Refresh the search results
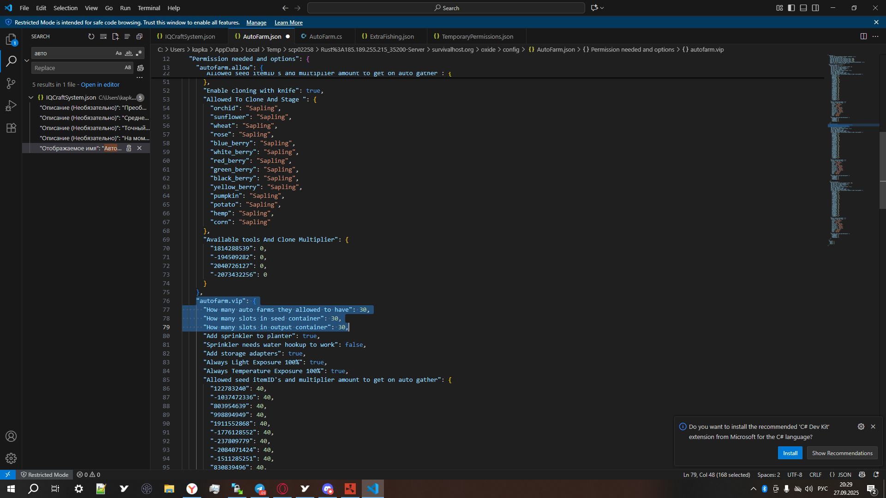Image resolution: width=886 pixels, height=498 pixels. point(91,36)
